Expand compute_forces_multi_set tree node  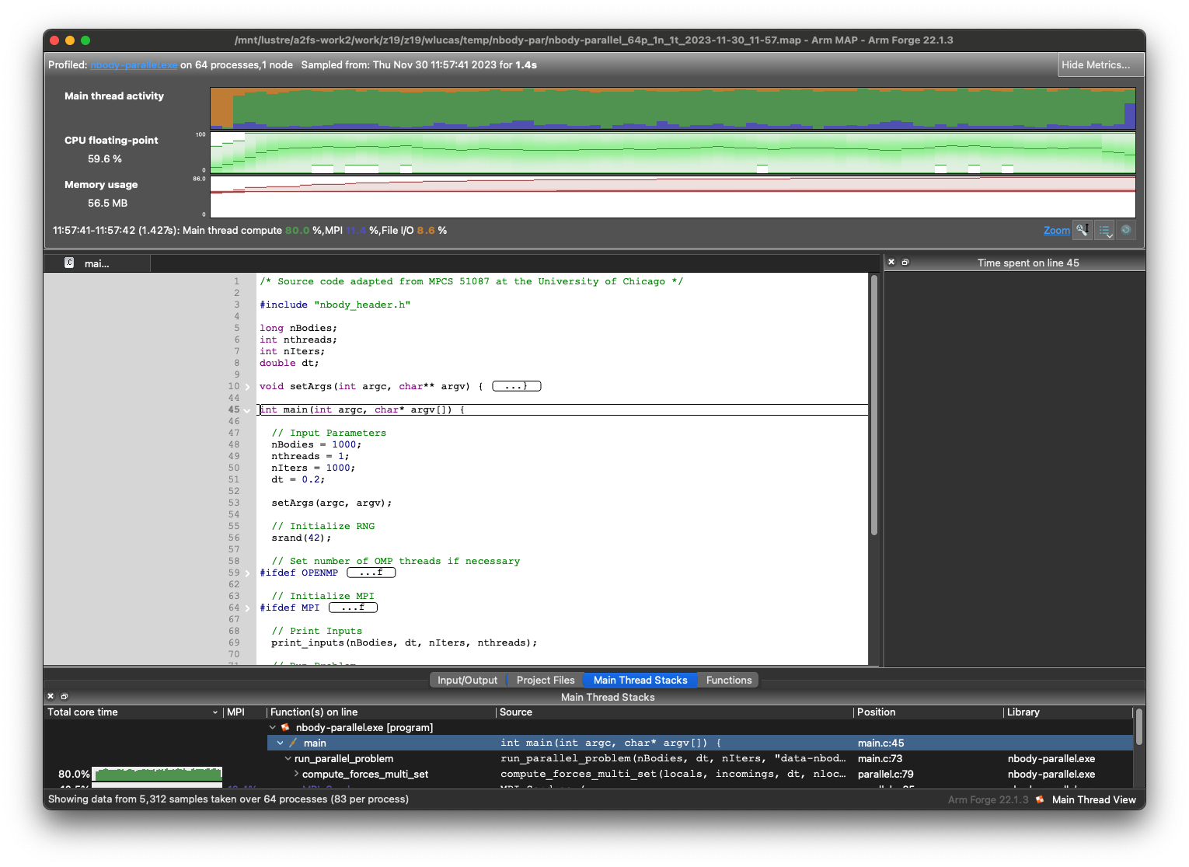[296, 775]
